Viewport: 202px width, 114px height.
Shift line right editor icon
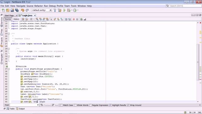pos(69,19)
